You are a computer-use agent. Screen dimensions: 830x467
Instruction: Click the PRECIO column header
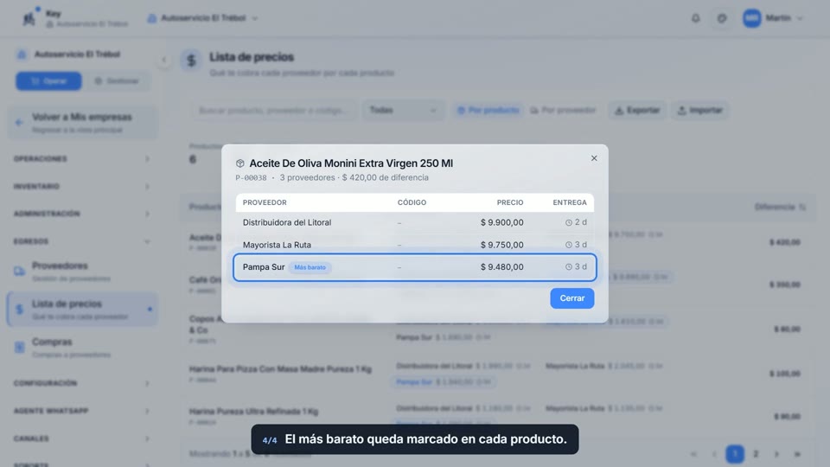click(x=510, y=202)
